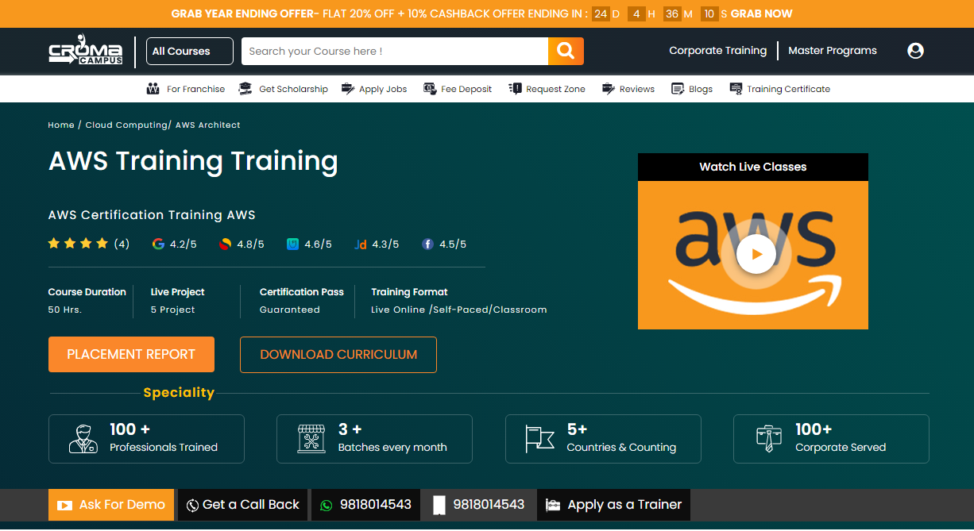Image resolution: width=974 pixels, height=531 pixels.
Task: Play the AWS live class video
Action: coord(756,255)
